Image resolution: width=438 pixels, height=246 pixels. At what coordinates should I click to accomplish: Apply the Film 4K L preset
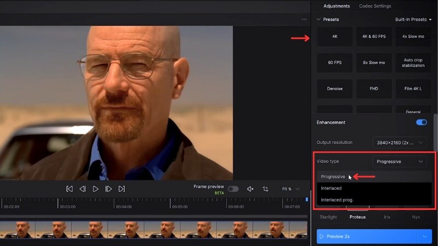pyautogui.click(x=413, y=89)
